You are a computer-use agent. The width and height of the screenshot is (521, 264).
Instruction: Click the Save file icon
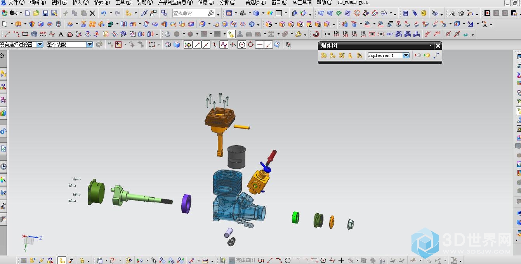click(45, 13)
